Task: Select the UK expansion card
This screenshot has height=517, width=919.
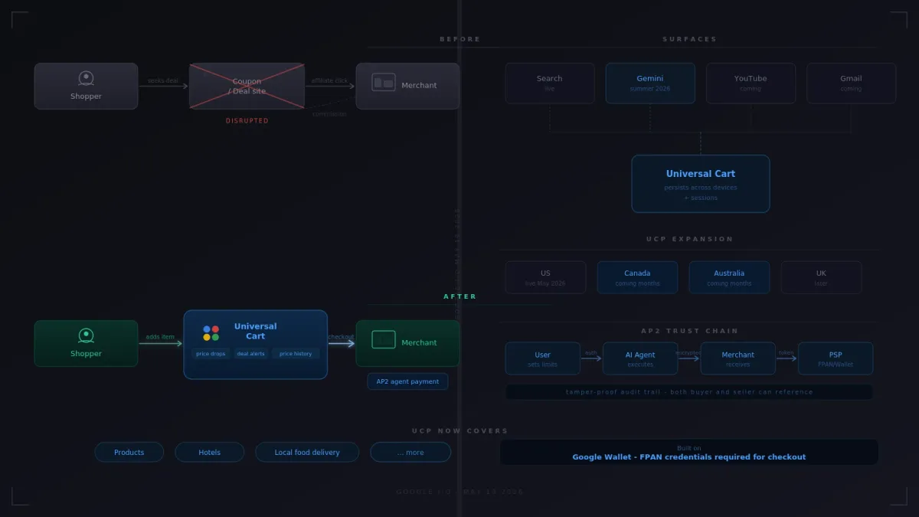Action: [821, 277]
